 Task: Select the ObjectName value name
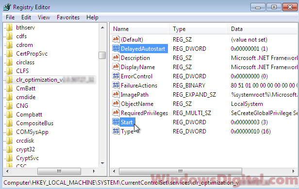point(137,104)
